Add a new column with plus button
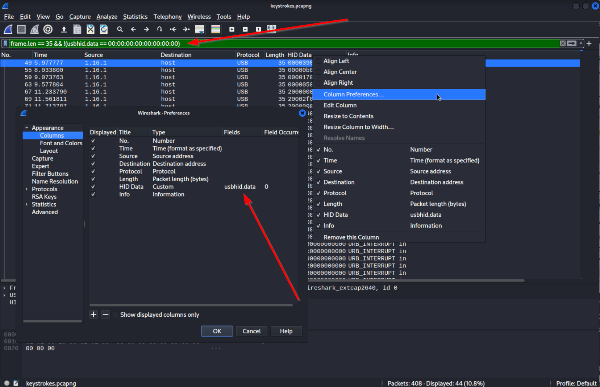The height and width of the screenshot is (387, 600). pos(93,315)
